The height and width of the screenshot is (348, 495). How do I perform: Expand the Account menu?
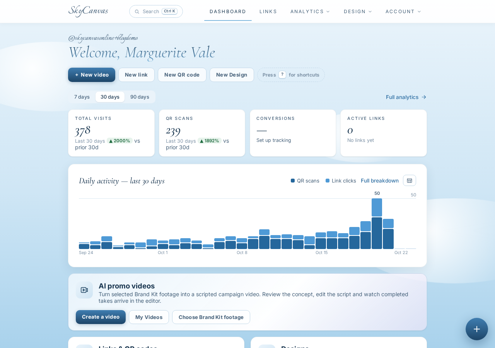(x=403, y=12)
